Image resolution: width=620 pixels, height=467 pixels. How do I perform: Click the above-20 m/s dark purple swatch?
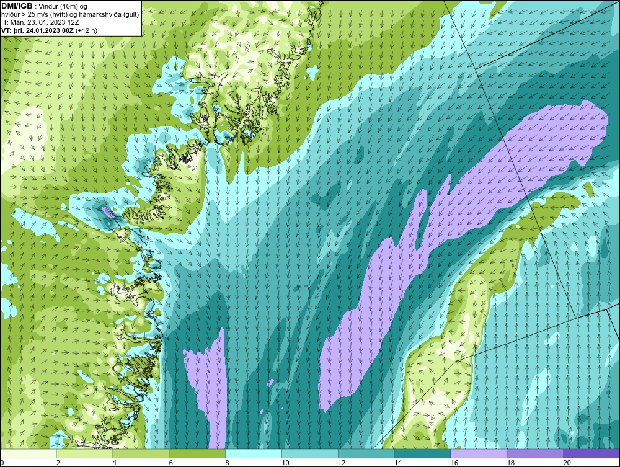coord(591,453)
